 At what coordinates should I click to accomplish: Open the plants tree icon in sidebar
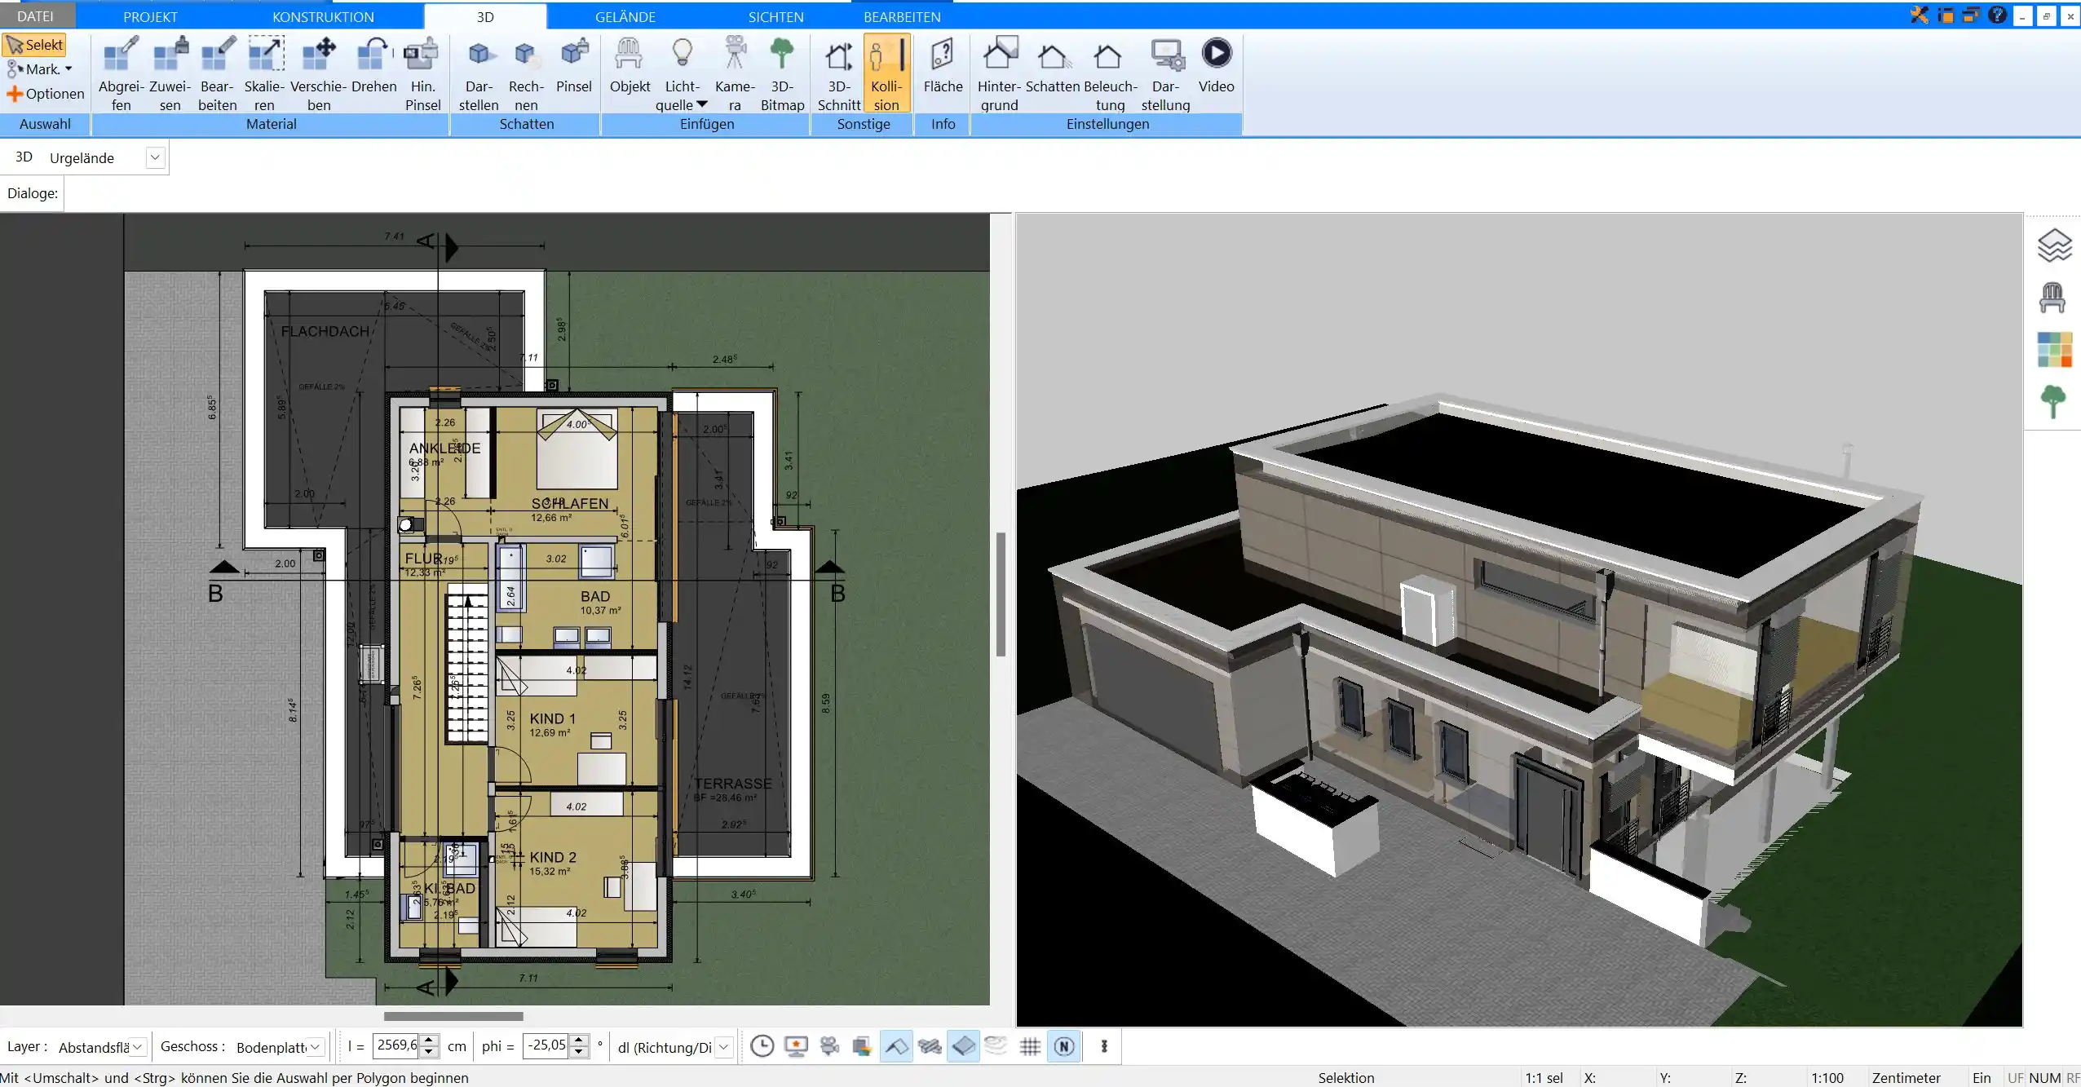[x=2053, y=402]
